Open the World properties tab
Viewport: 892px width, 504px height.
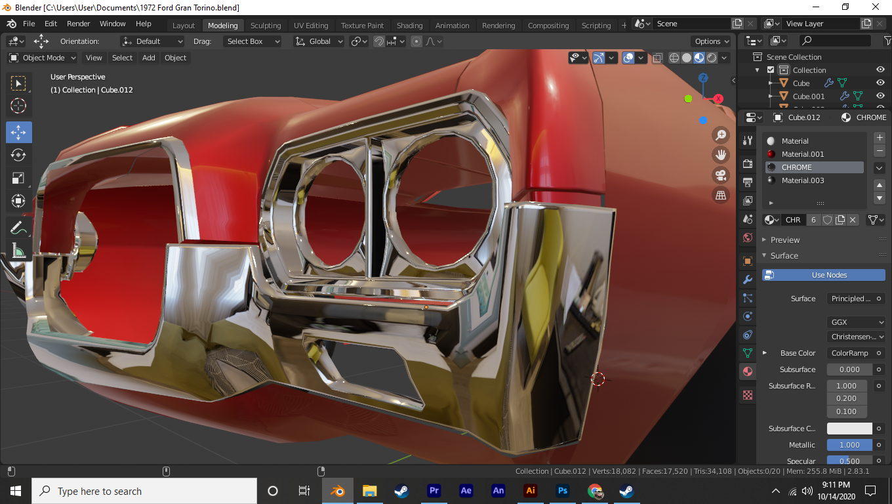coord(747,238)
